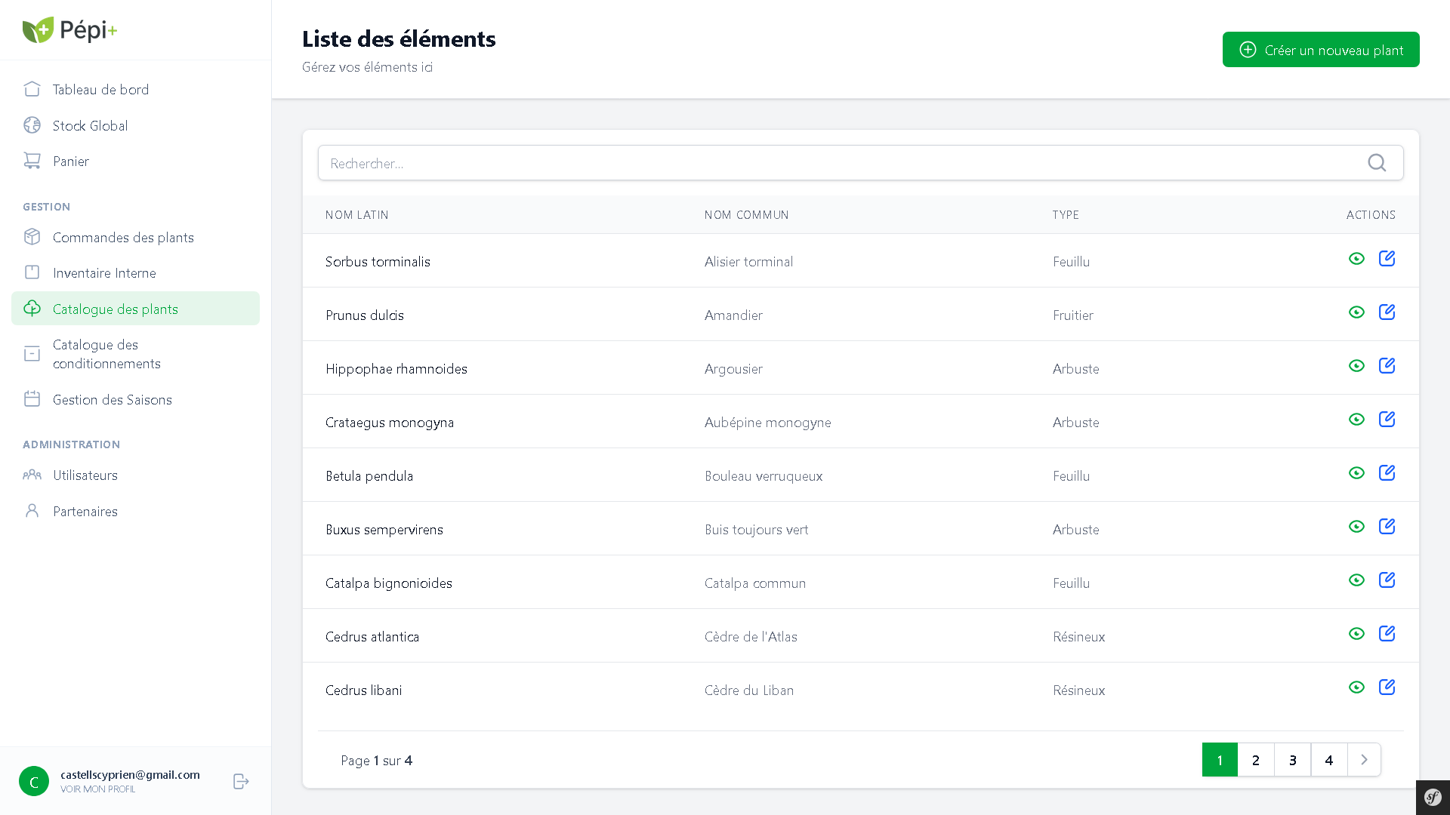Open the Symfony profiler icon bottom right
This screenshot has width=1450, height=815.
point(1433,797)
